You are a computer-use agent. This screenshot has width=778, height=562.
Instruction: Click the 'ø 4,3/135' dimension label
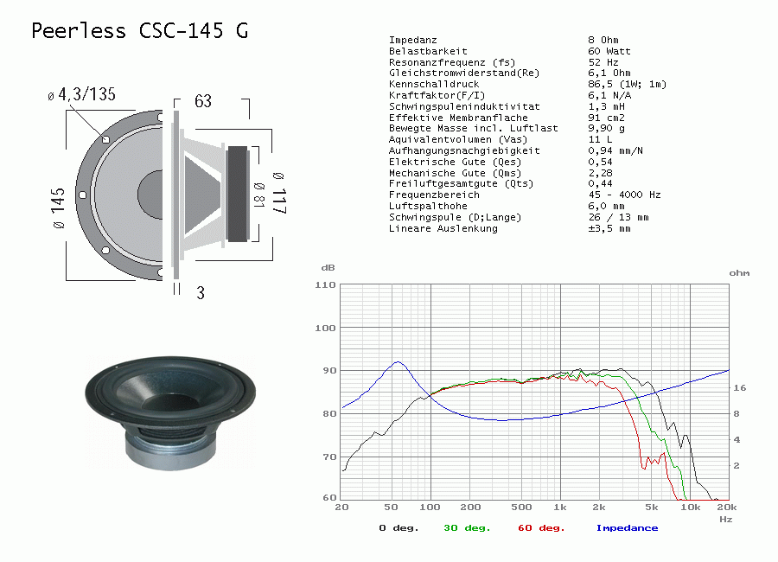pos(82,94)
